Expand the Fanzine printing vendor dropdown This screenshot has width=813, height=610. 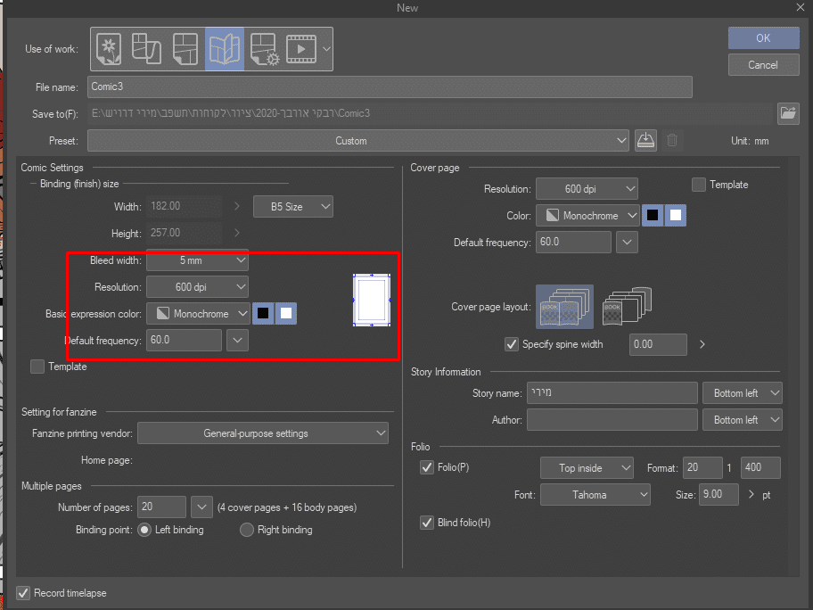[262, 433]
